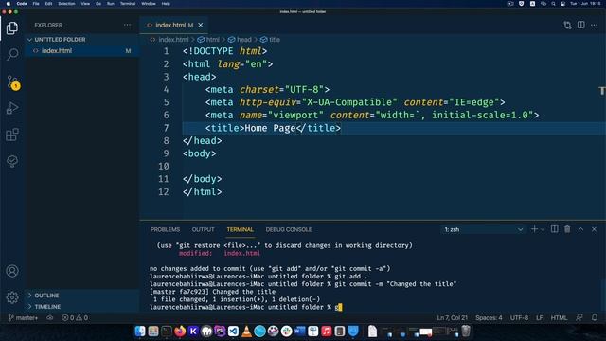Click 'Spaces: 4' indentation setting
Screen dimensions: 606x341
click(x=489, y=318)
